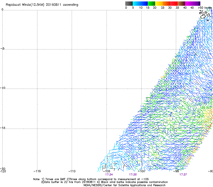Click the '>50 knots' legend label
Image resolution: width=213 pixels, height=187 pixels.
[x=205, y=8]
